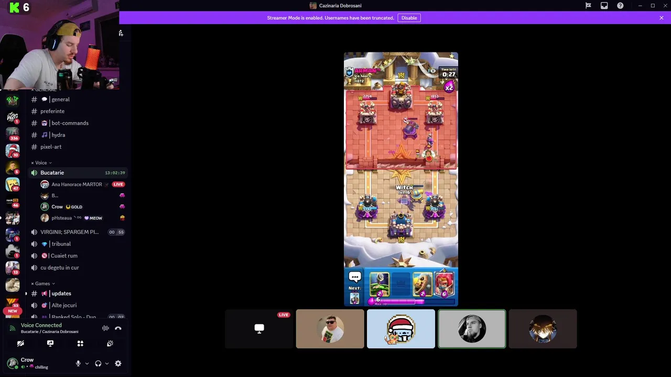Share your screen icon in voice panel

[x=50, y=343]
